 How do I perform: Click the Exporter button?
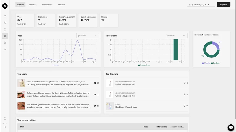(x=224, y=4)
